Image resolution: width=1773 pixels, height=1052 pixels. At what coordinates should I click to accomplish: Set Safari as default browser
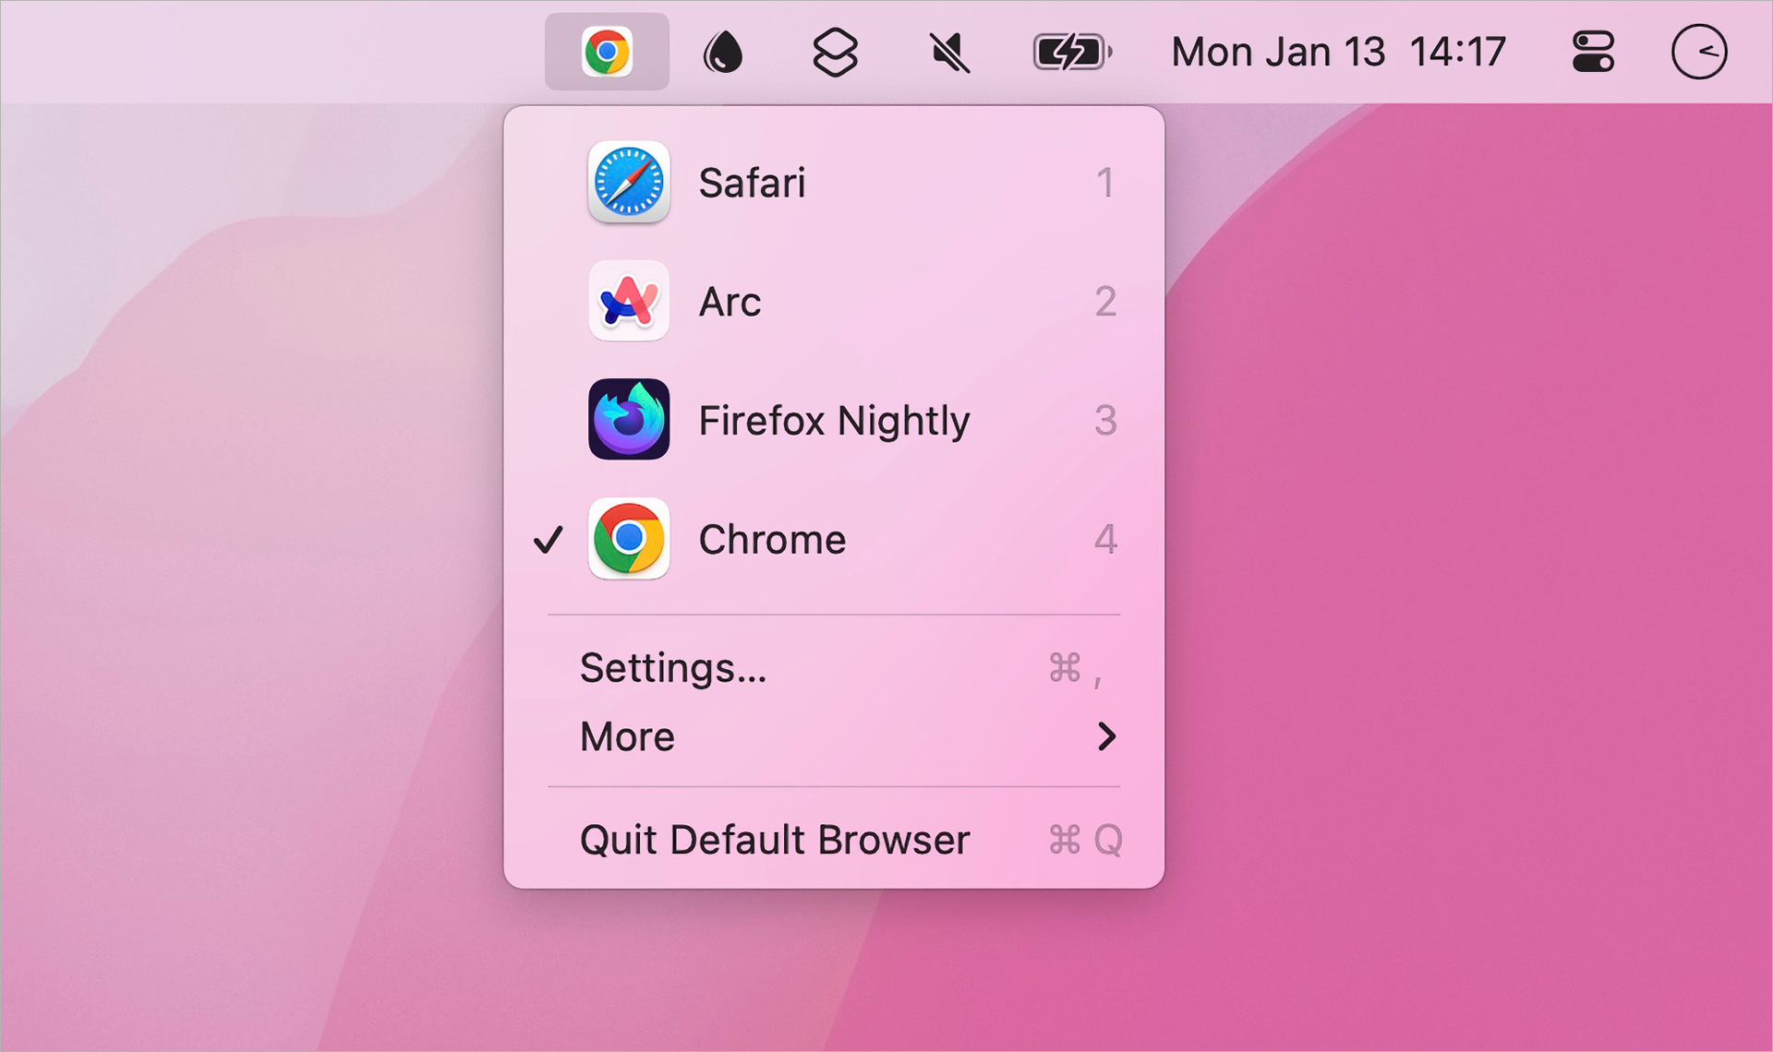pyautogui.click(x=752, y=183)
